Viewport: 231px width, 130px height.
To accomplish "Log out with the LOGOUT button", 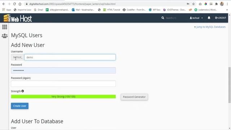I will 221,18.
